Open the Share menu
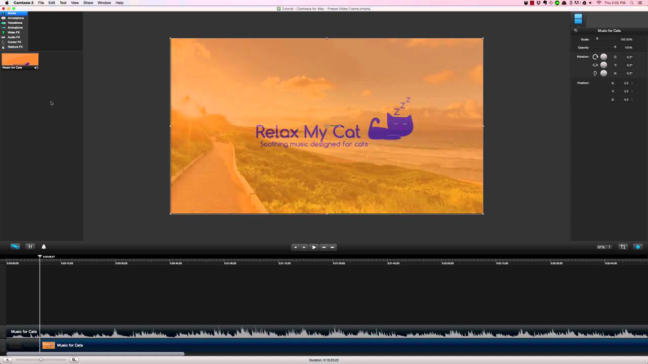Image resolution: width=648 pixels, height=364 pixels. point(88,3)
